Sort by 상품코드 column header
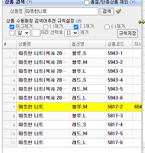This screenshot has width=145, height=153. coord(119,44)
